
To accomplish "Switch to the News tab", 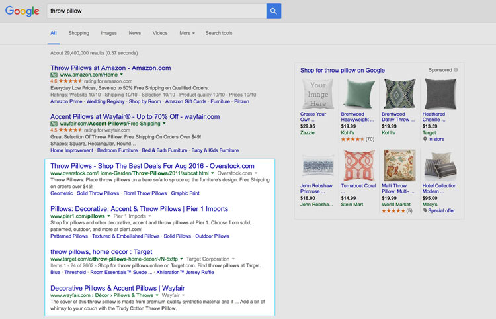I will [x=135, y=33].
